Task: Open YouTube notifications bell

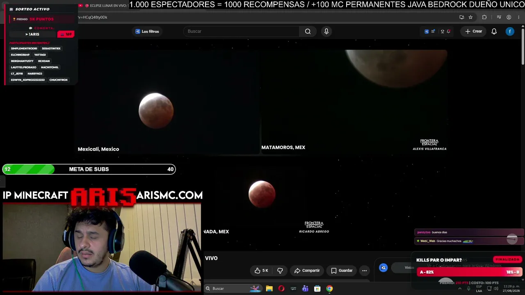Action: tap(494, 32)
